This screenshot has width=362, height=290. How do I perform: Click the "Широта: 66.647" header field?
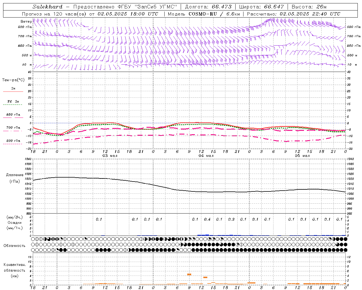(261, 7)
